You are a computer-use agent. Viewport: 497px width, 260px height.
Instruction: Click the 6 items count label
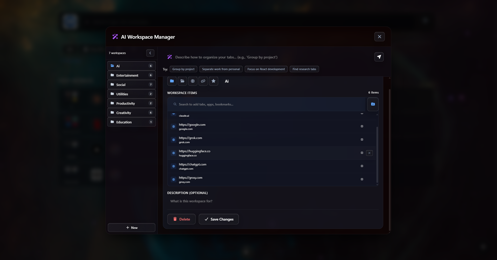tap(373, 92)
